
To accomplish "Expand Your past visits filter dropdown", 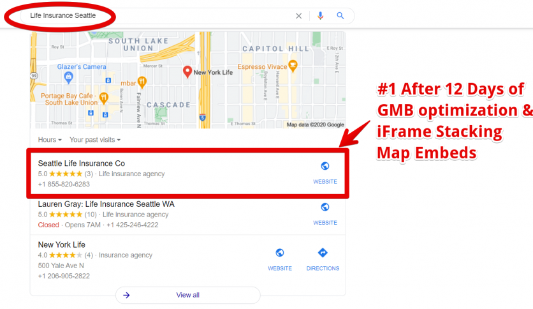I will tap(95, 139).
